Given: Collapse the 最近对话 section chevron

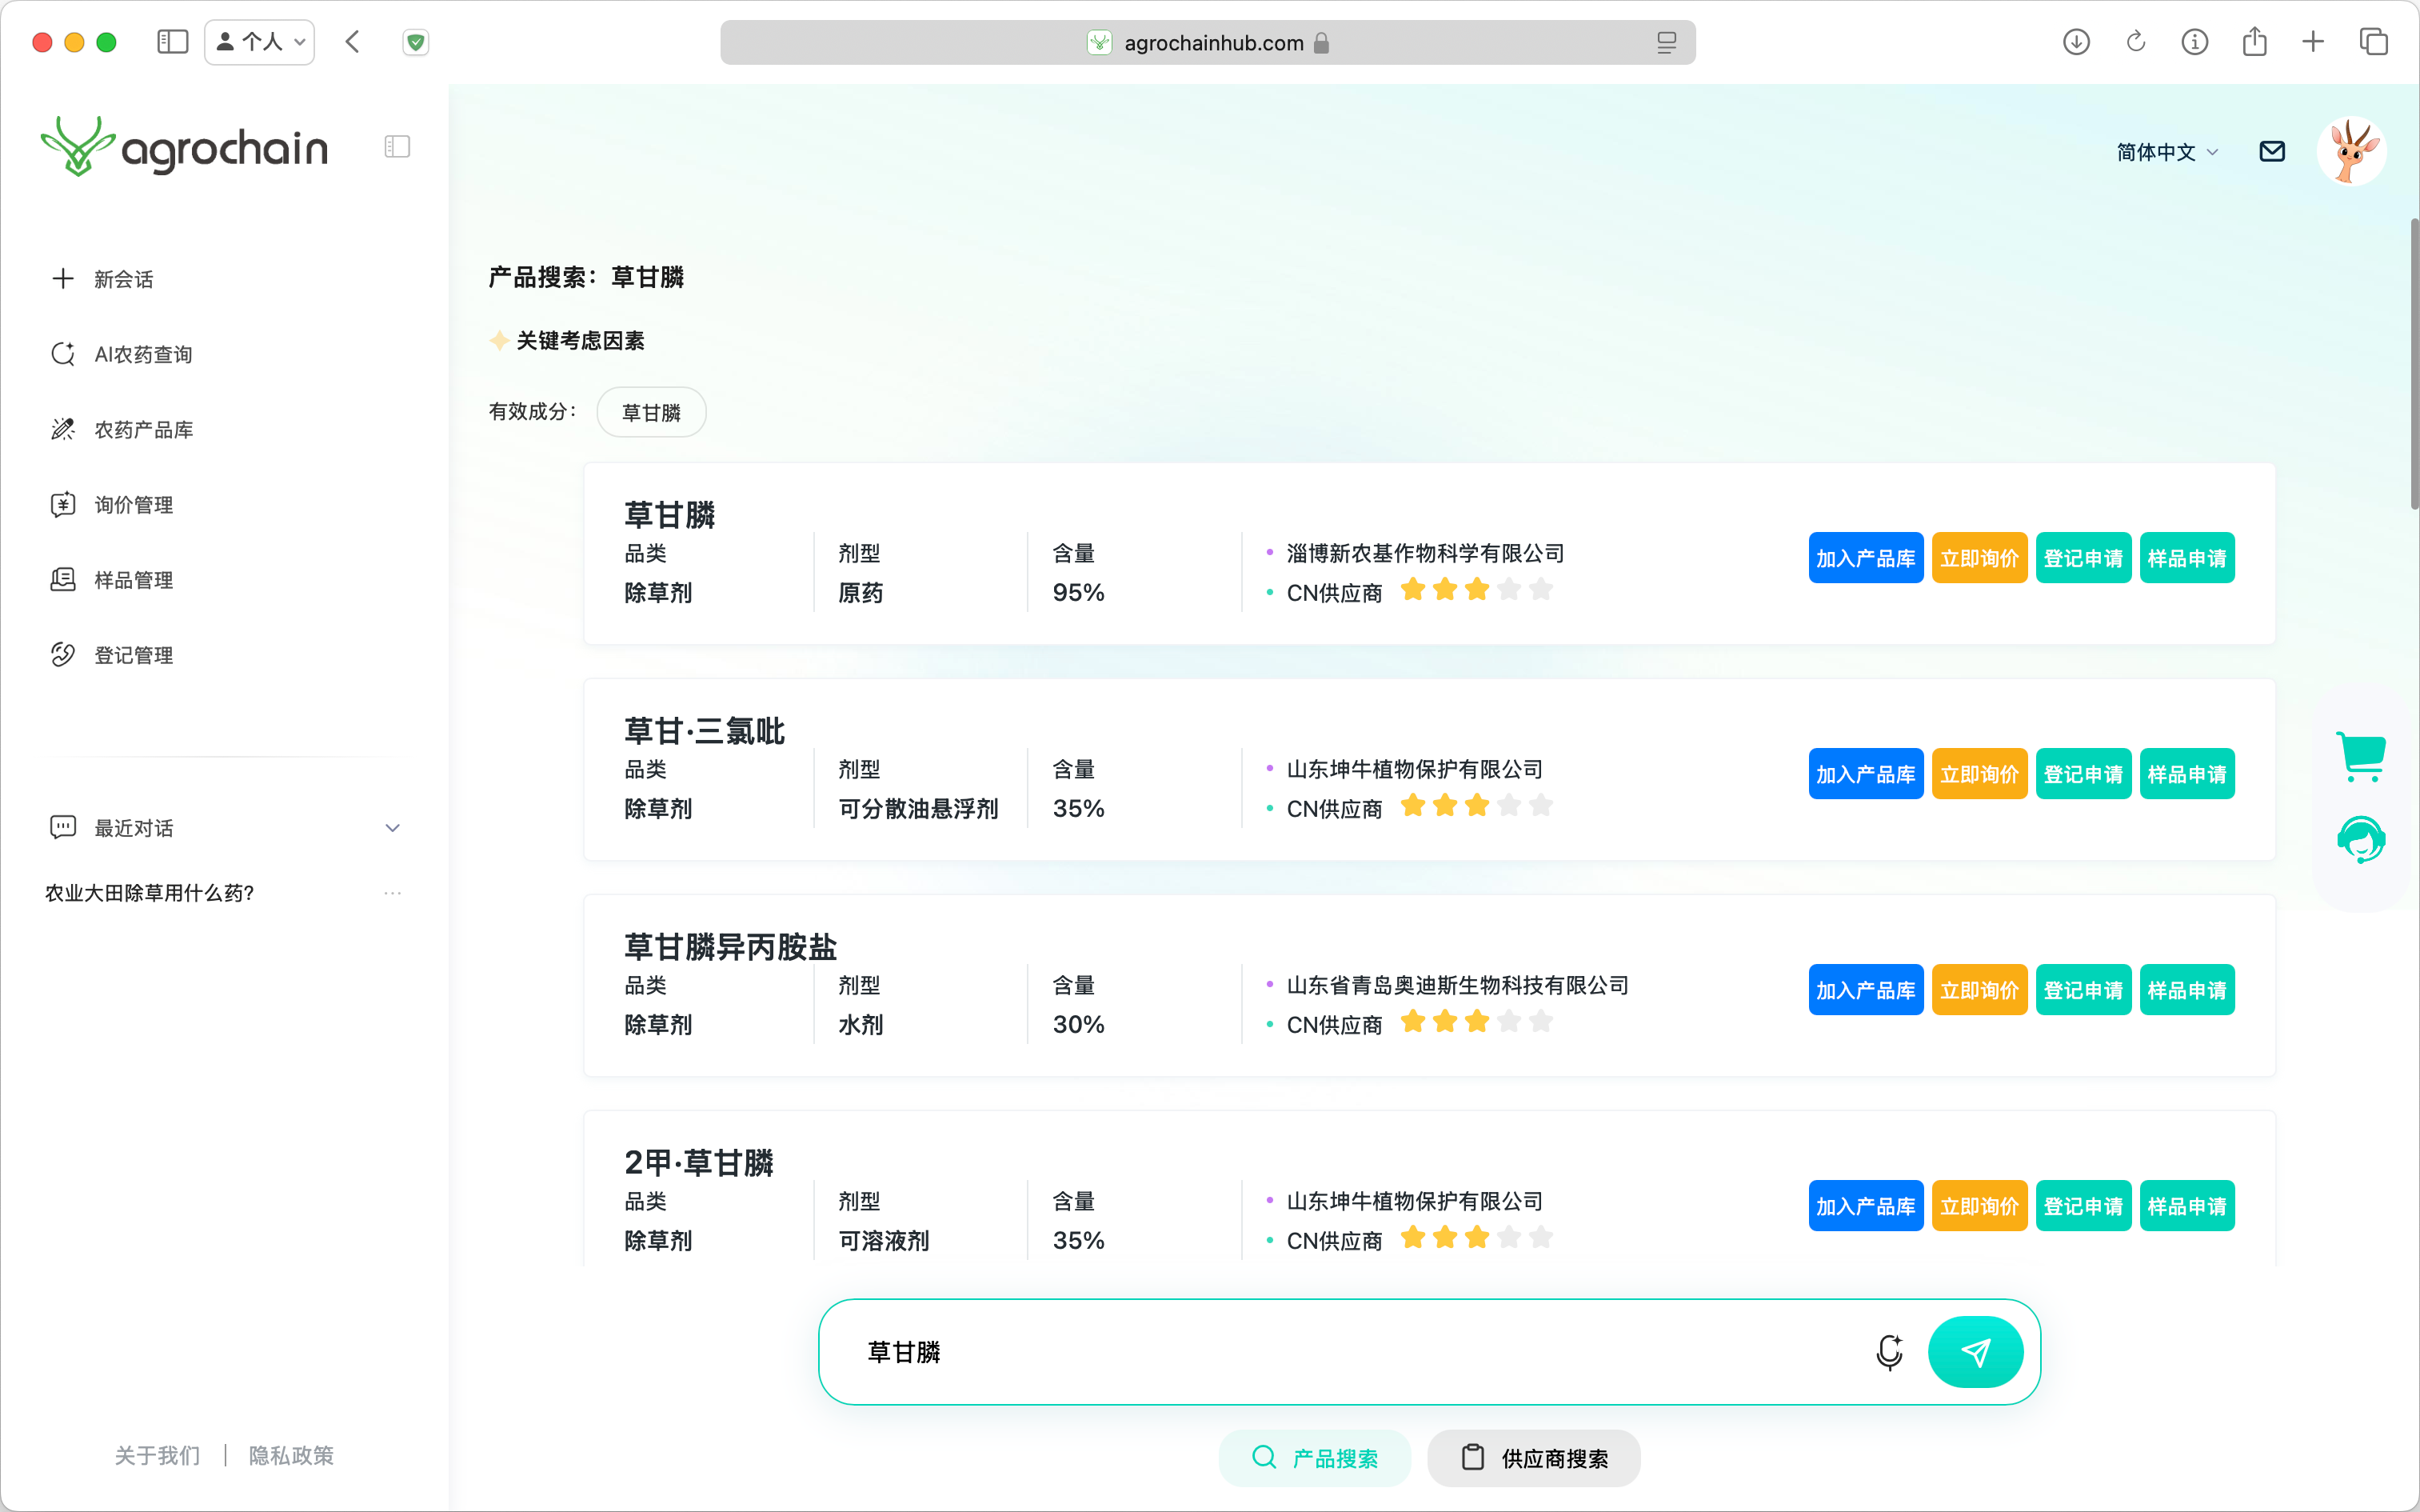Looking at the screenshot, I should (x=392, y=828).
